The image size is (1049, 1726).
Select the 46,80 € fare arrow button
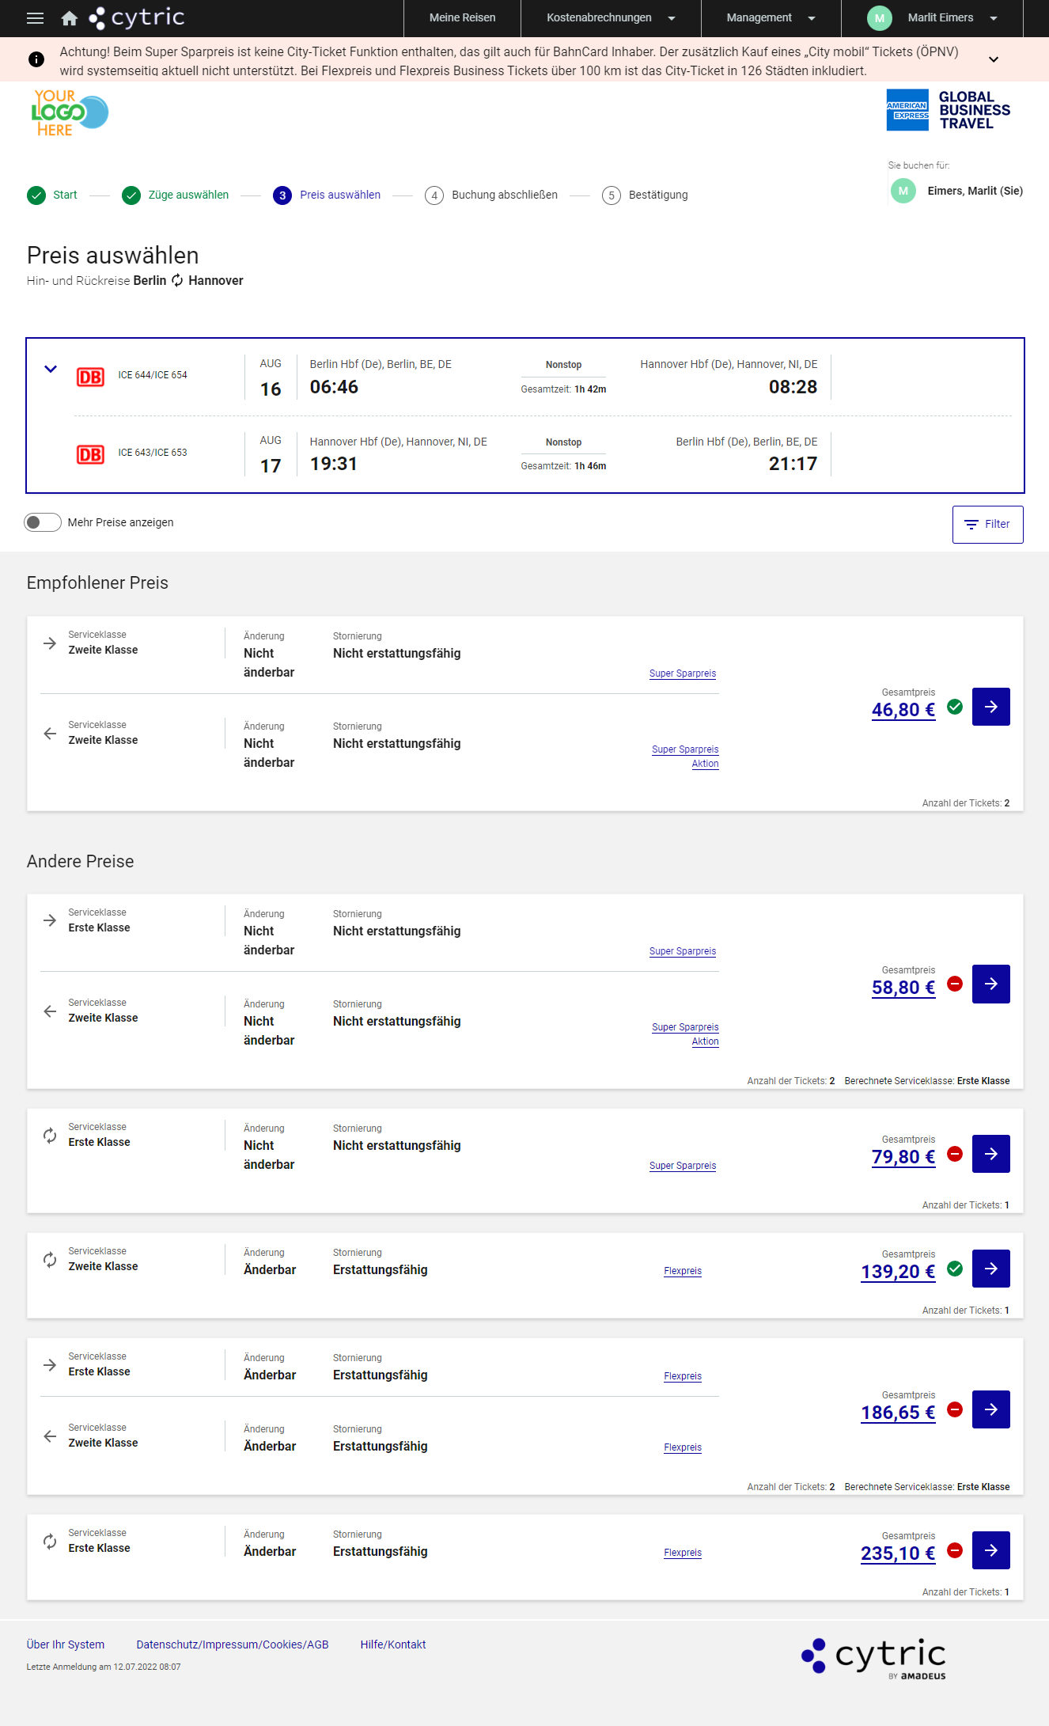click(990, 707)
